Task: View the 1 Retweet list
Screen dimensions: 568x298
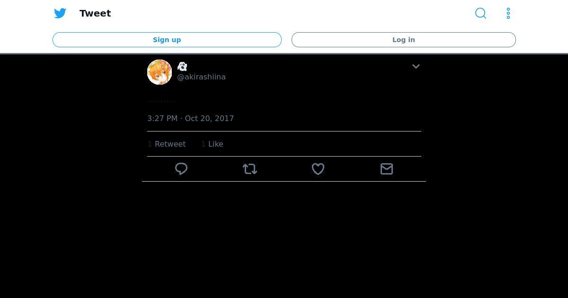Action: click(167, 144)
